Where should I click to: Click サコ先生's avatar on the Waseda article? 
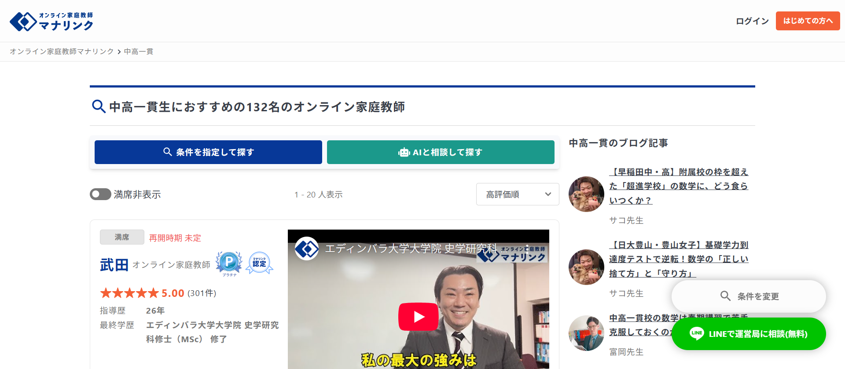click(x=586, y=194)
